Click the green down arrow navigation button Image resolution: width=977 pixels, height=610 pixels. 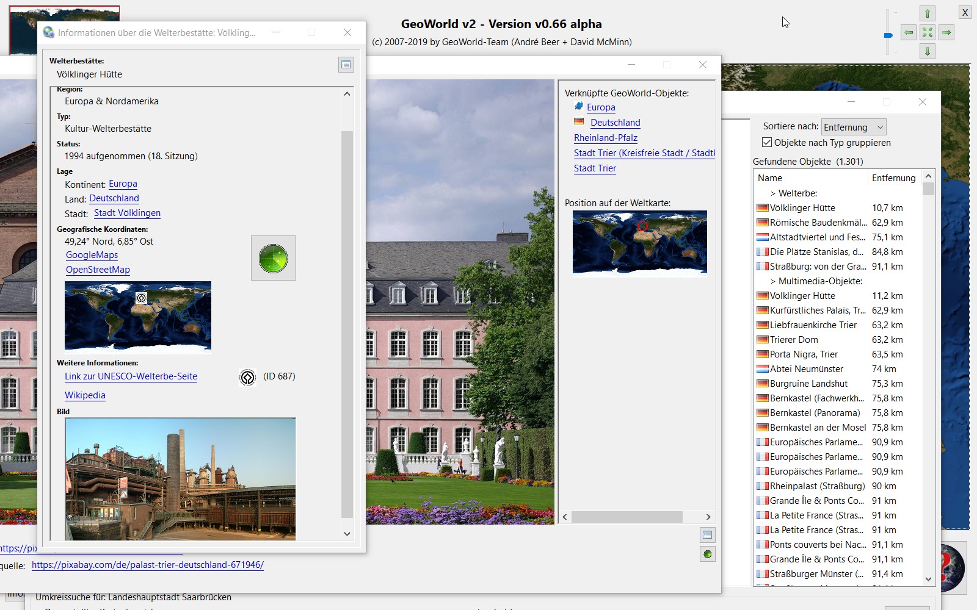pos(928,51)
